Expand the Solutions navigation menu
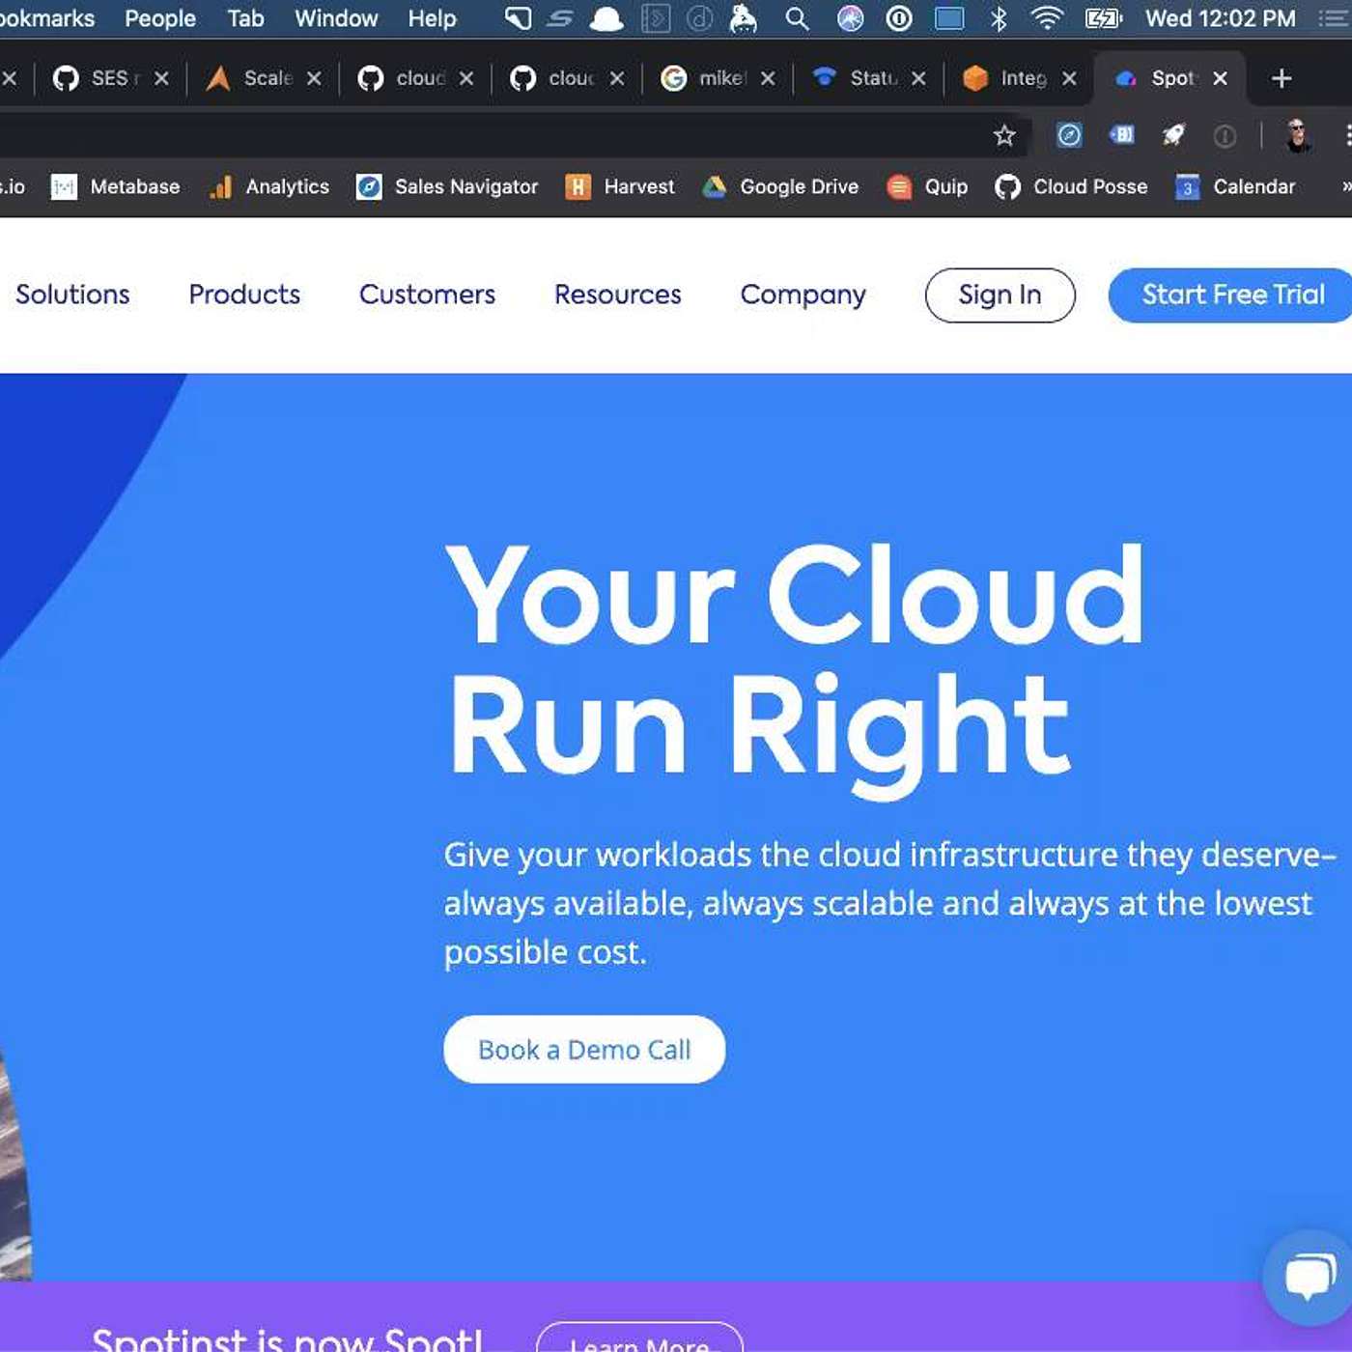1352x1352 pixels. (x=72, y=295)
